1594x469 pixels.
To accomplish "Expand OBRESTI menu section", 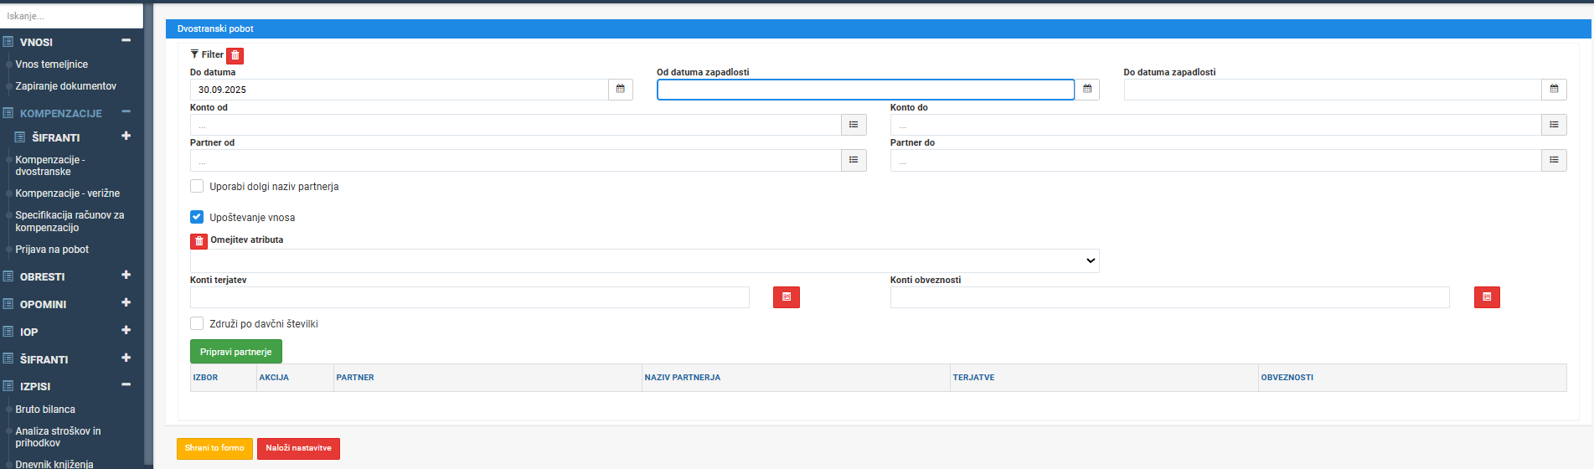I will click(x=126, y=275).
